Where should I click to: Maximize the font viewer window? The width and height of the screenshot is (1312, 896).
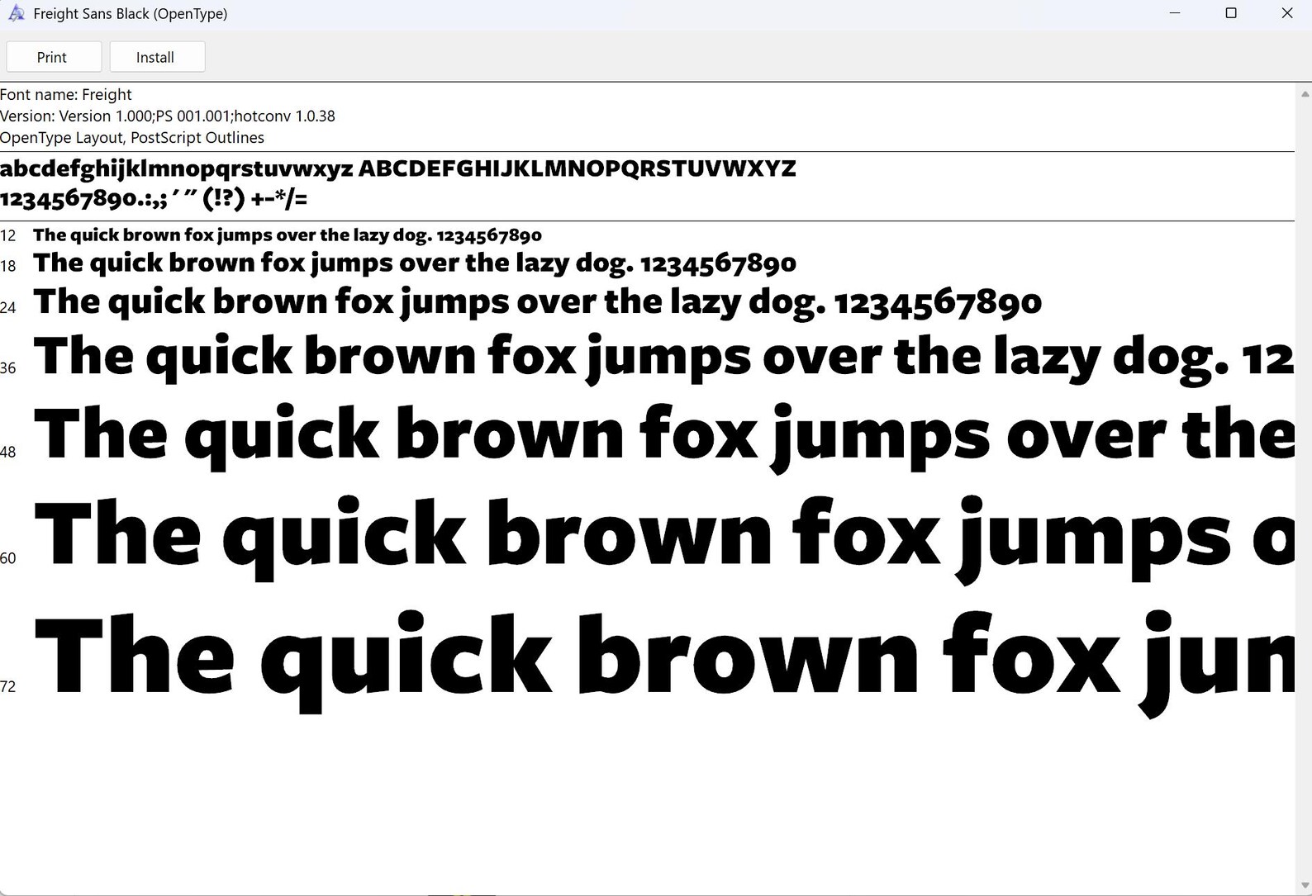[x=1231, y=13]
